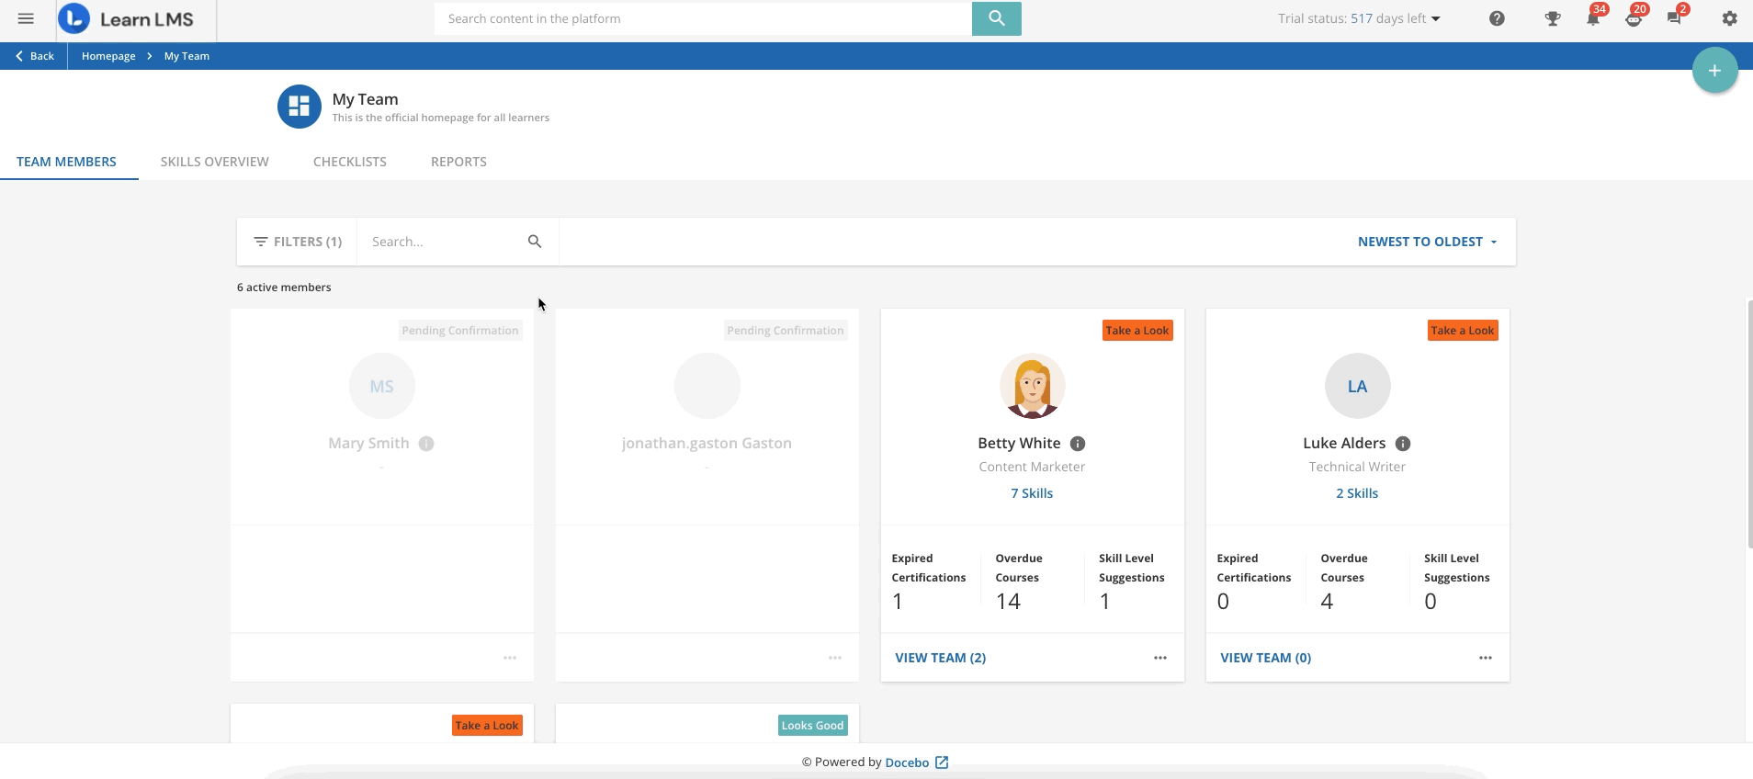Image resolution: width=1753 pixels, height=779 pixels.
Task: Click View Team (2) for Betty White
Action: [x=940, y=658]
